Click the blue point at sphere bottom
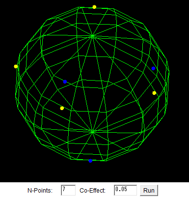 point(90,161)
